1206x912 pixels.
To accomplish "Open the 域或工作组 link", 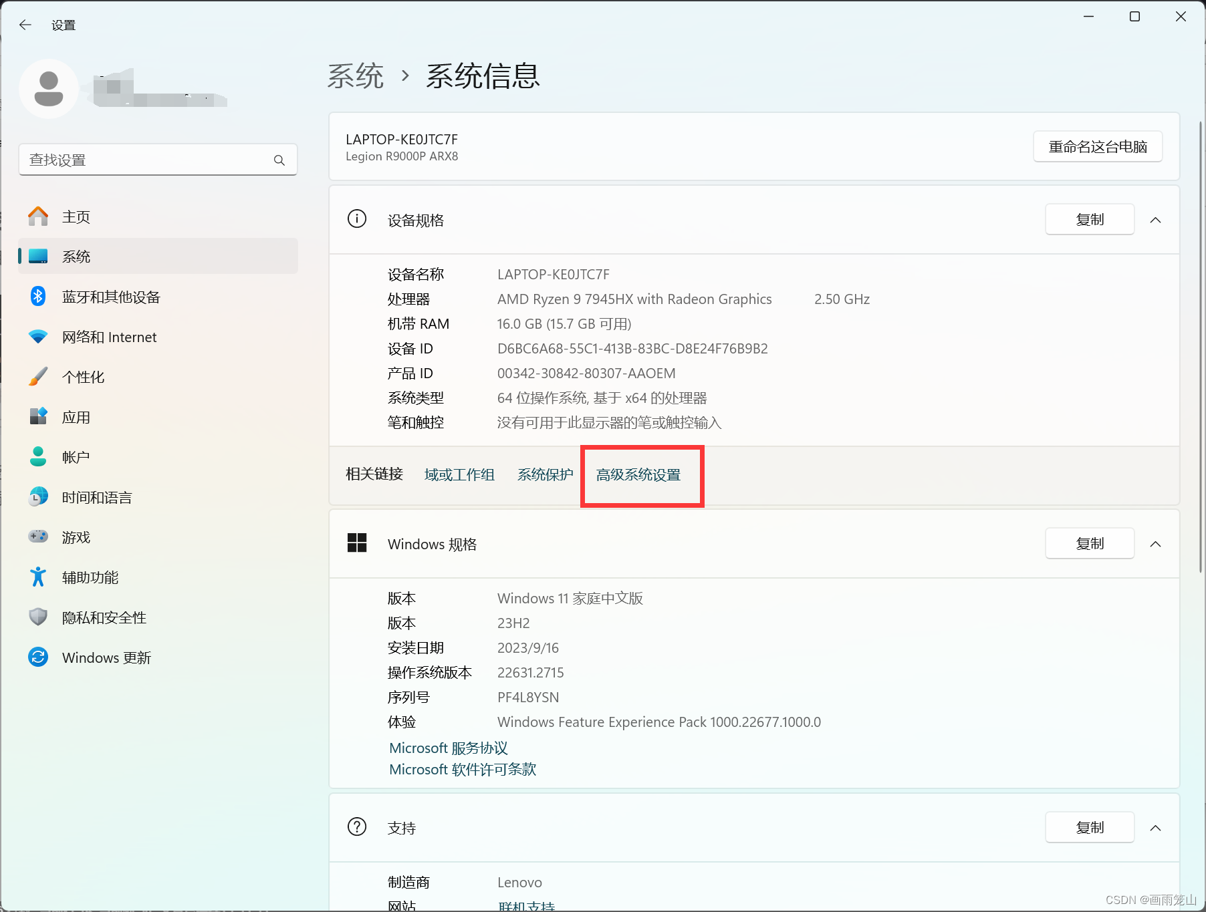I will point(459,474).
